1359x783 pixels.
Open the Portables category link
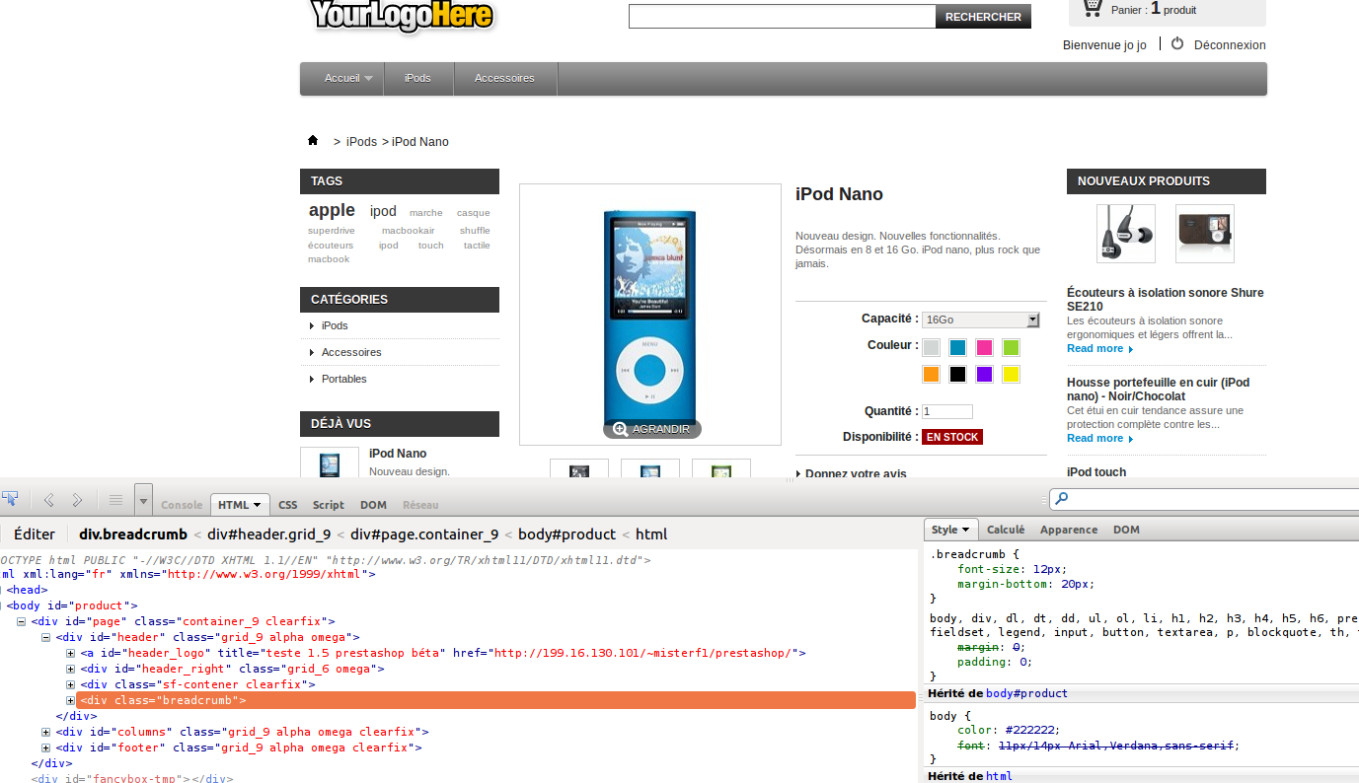[x=343, y=379]
